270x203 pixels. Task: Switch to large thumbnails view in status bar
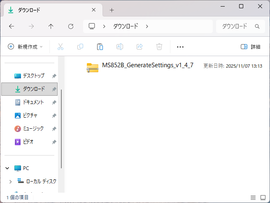(263, 197)
